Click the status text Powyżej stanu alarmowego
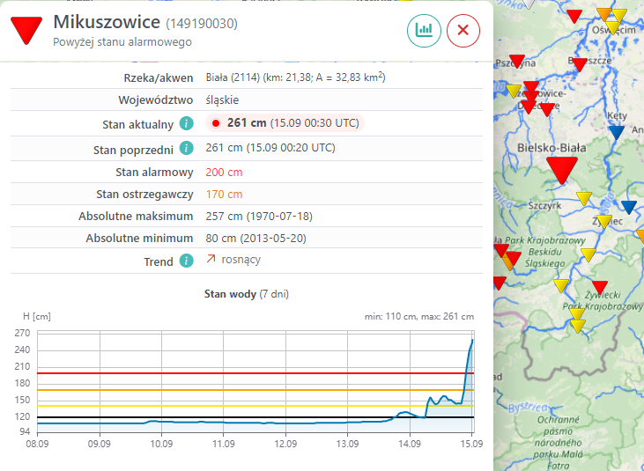Viewport: 644px width, 471px height. pyautogui.click(x=122, y=42)
